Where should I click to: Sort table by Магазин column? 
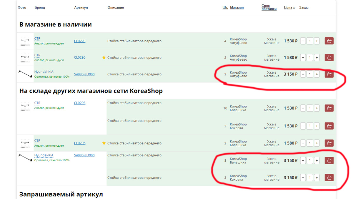click(x=237, y=8)
